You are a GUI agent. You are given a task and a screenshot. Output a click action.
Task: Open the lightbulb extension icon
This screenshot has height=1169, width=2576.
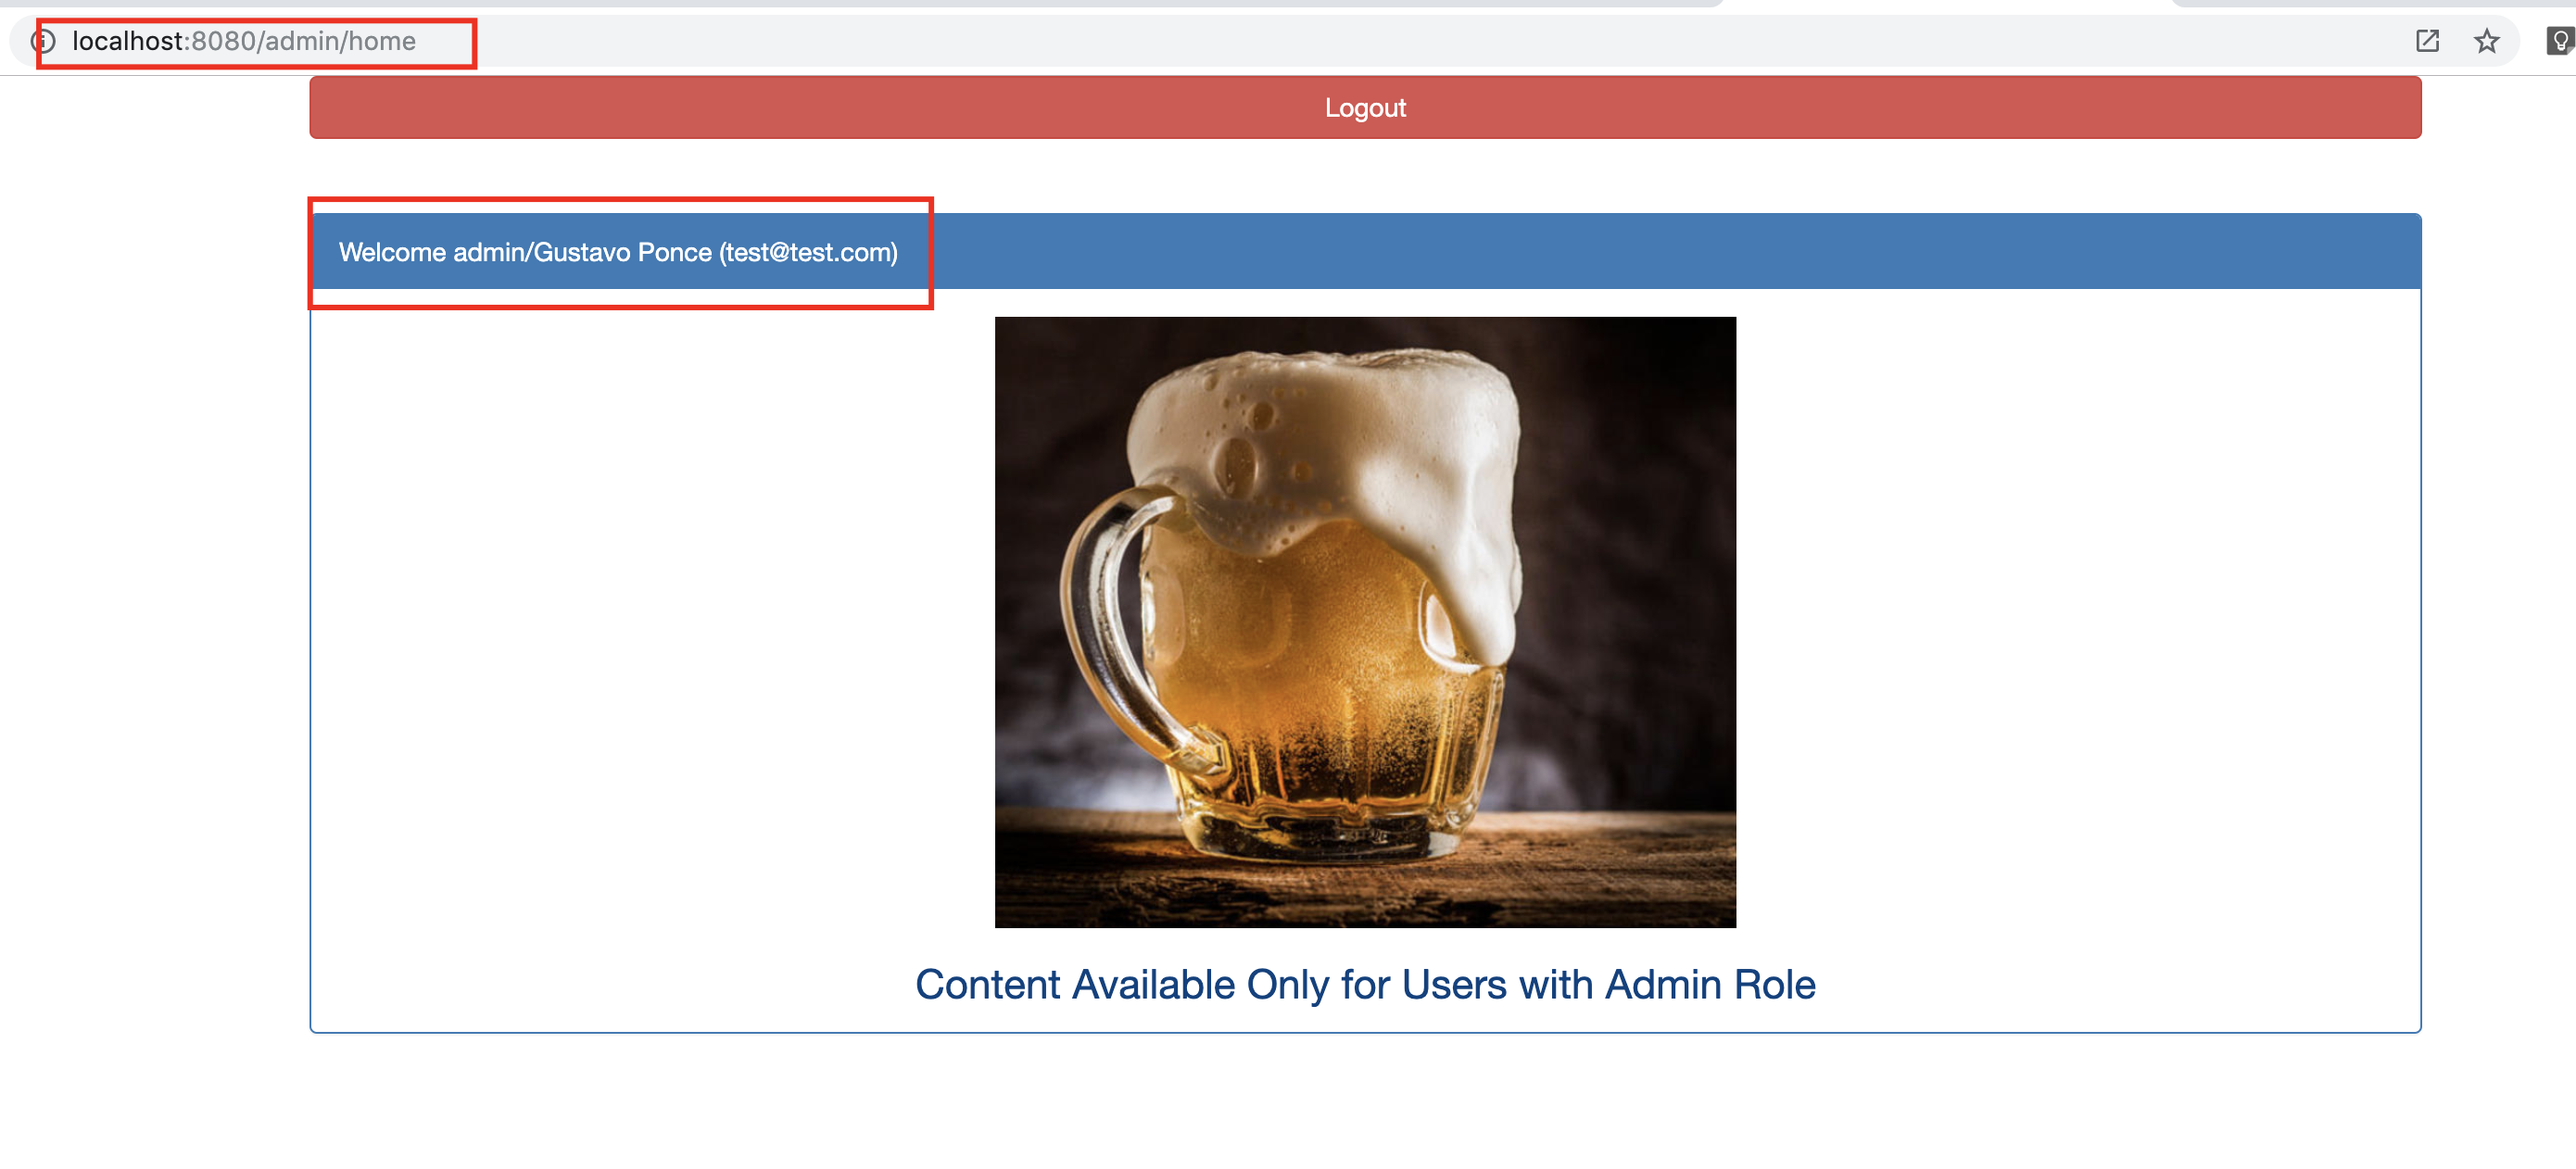pos(2559,41)
